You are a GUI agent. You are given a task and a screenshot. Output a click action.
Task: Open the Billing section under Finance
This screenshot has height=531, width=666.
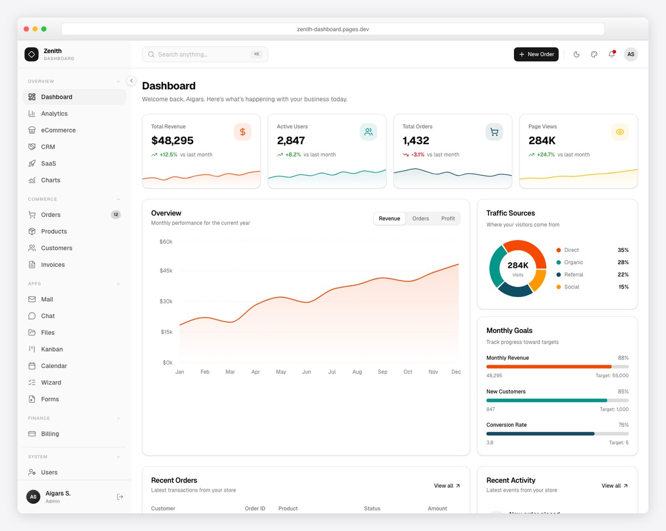50,433
